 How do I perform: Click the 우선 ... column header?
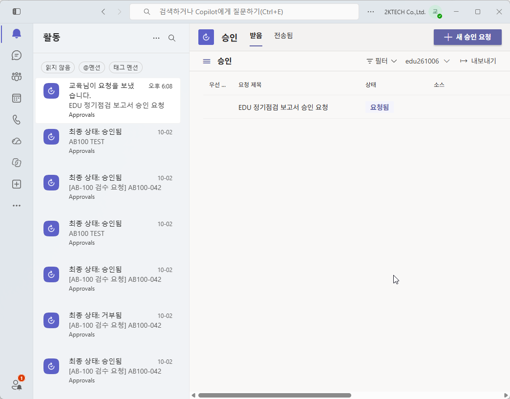pos(217,85)
